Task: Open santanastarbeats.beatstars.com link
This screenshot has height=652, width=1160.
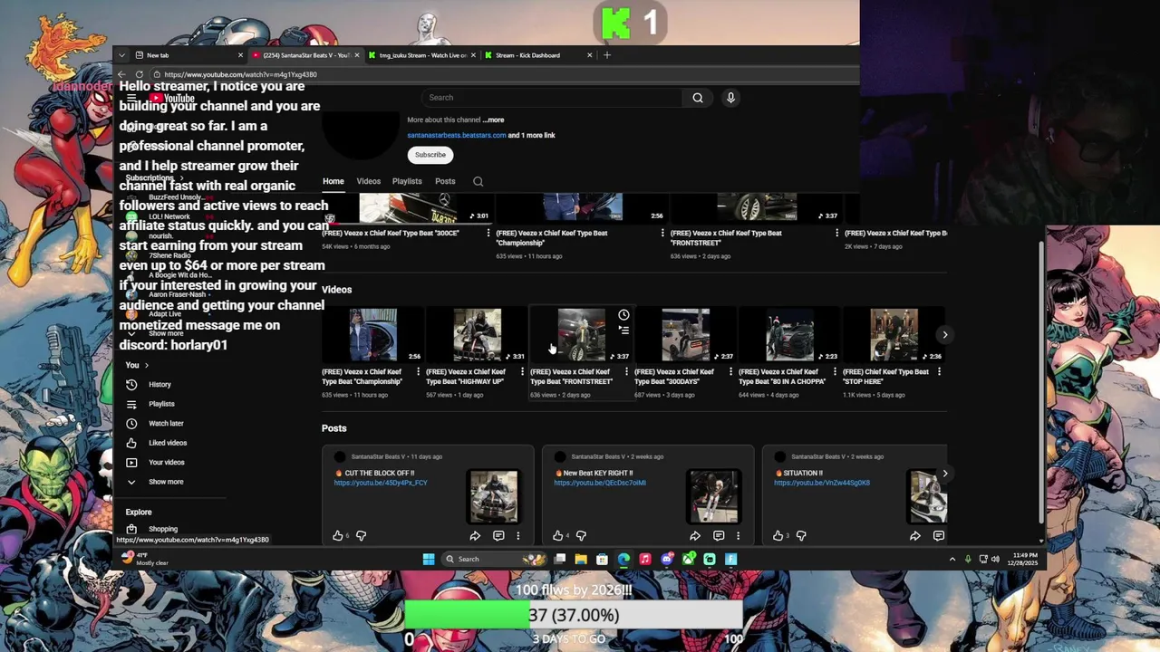Action: [x=457, y=135]
